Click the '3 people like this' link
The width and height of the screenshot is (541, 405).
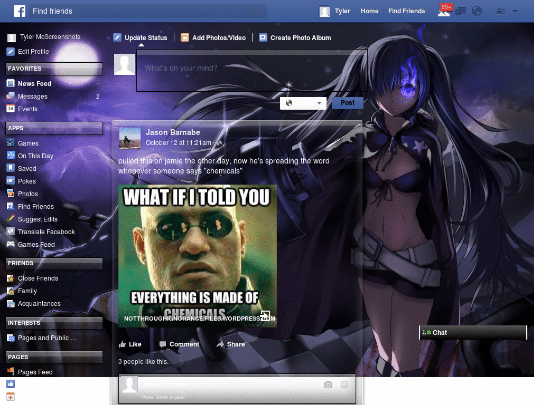click(143, 362)
